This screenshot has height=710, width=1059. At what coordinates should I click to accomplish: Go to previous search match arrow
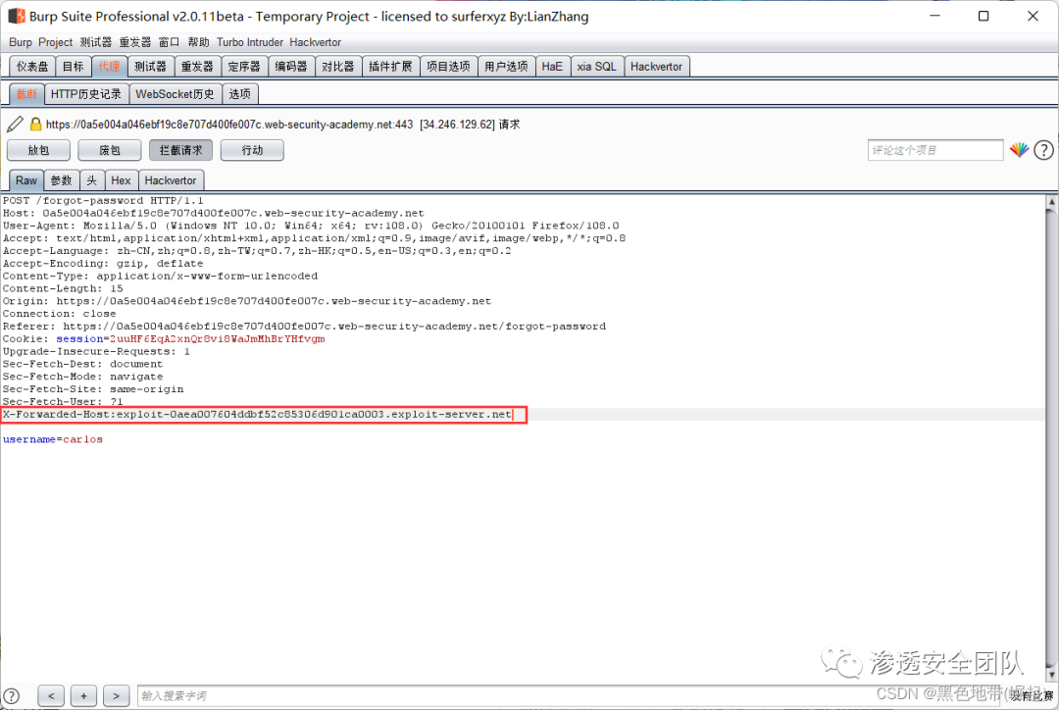point(51,696)
